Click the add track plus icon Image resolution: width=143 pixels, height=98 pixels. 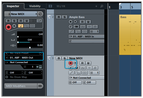(x=96, y=6)
